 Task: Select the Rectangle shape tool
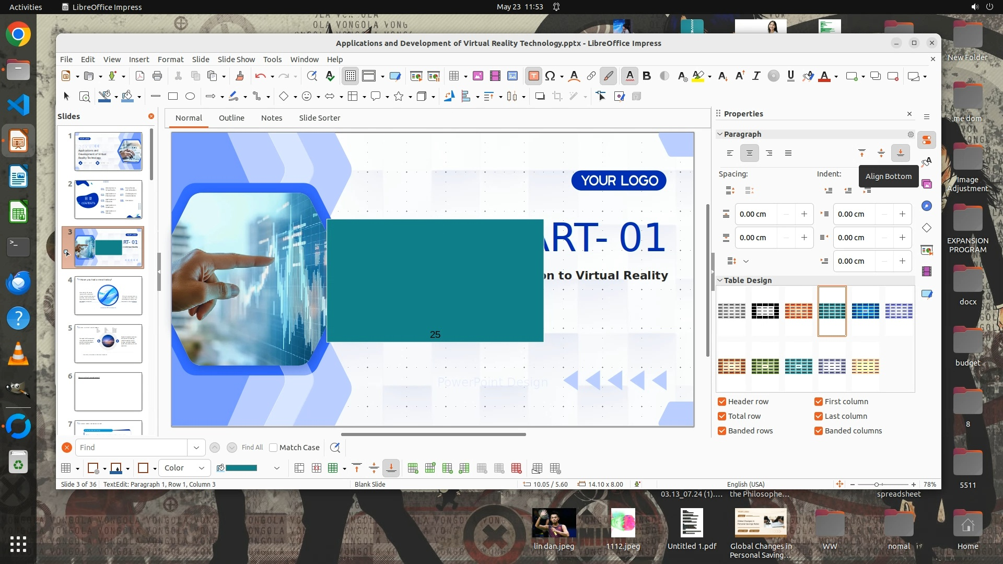point(173,96)
